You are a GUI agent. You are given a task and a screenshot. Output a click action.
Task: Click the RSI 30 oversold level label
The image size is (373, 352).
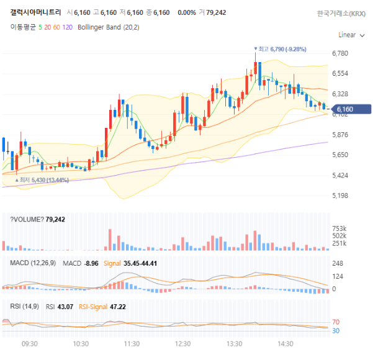[x=336, y=331]
